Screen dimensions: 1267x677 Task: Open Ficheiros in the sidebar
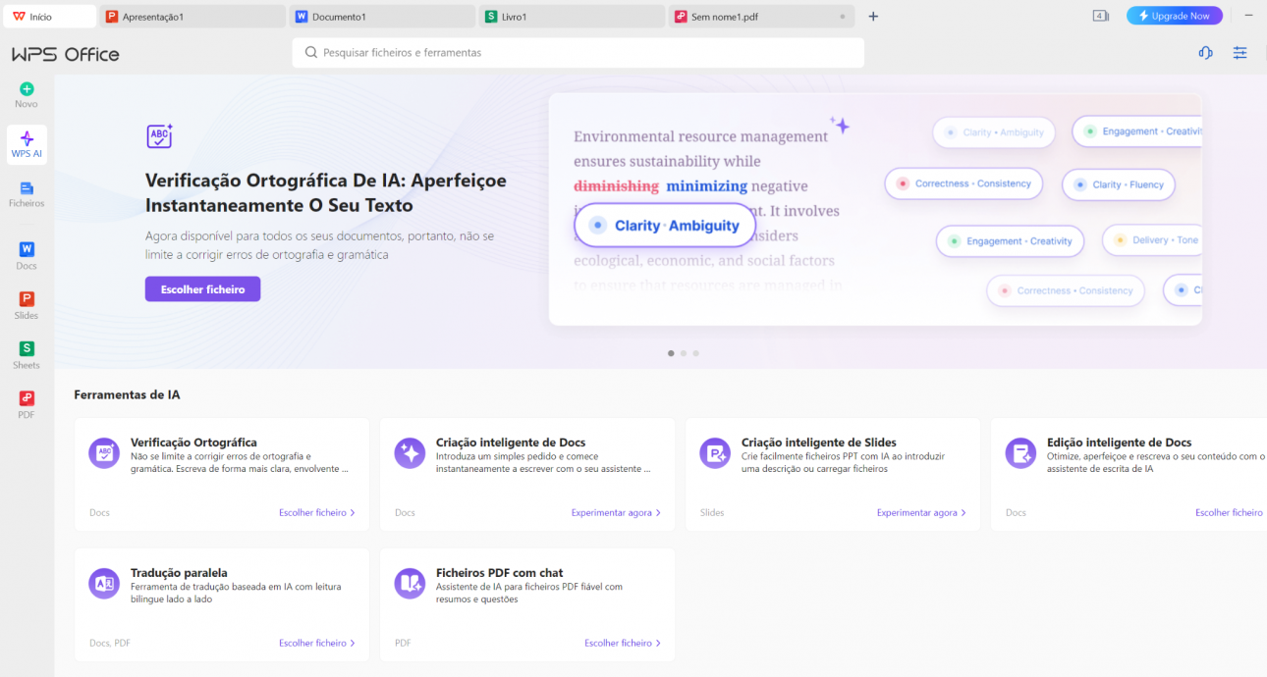point(27,194)
